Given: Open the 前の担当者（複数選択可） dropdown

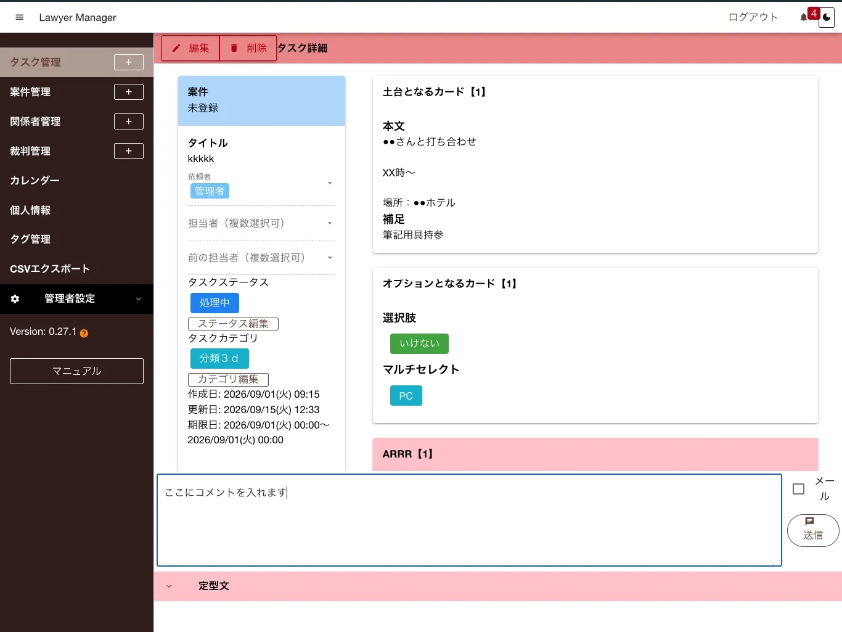Looking at the screenshot, I should [261, 258].
